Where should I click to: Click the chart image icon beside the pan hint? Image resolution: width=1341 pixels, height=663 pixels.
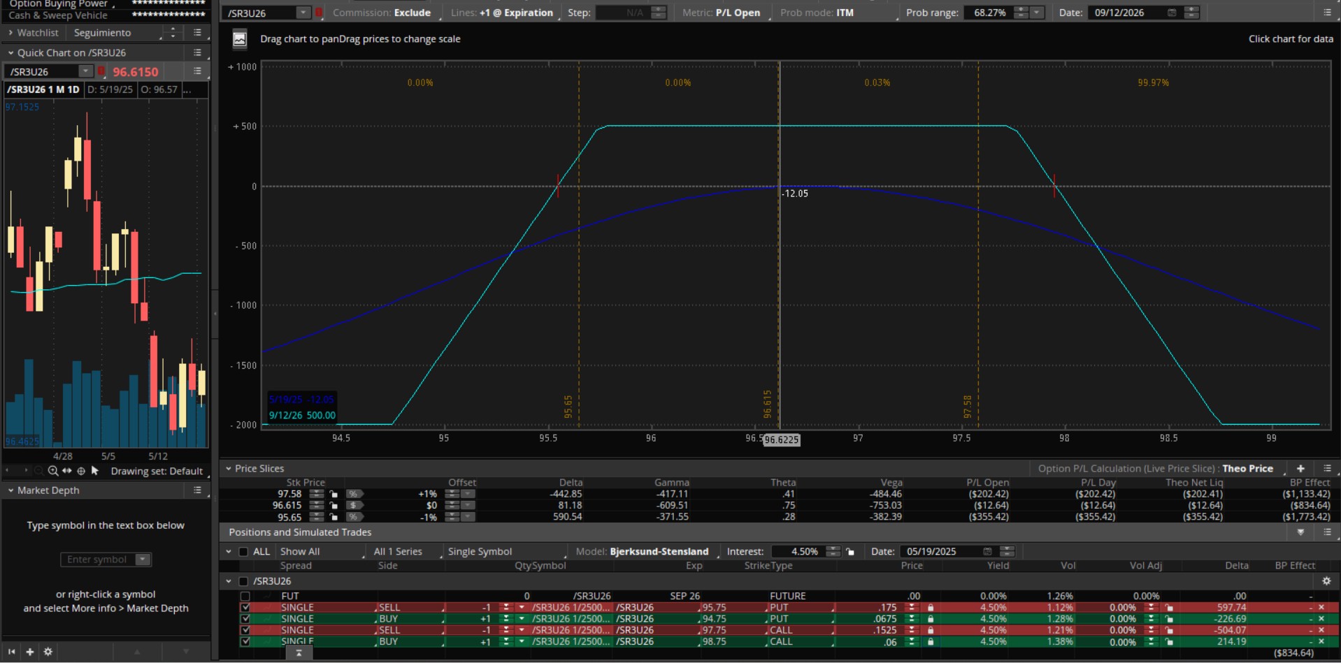pos(239,39)
